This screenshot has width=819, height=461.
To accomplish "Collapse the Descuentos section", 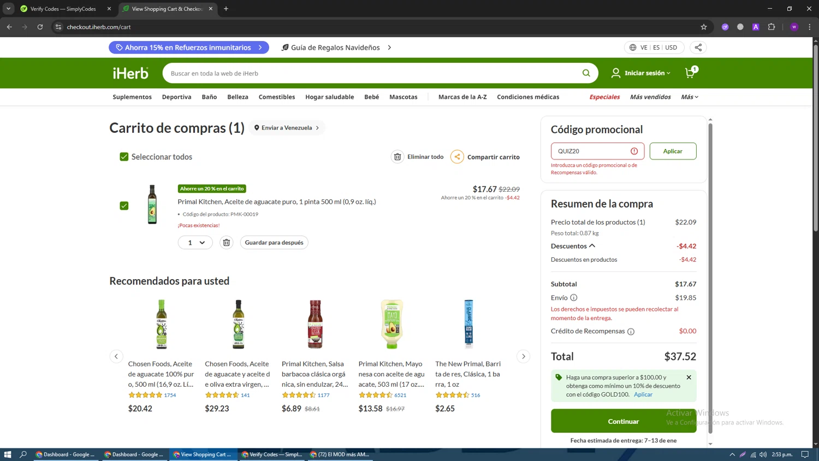I will click(x=573, y=246).
